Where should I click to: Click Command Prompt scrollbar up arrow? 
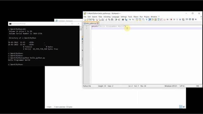[x=81, y=27]
